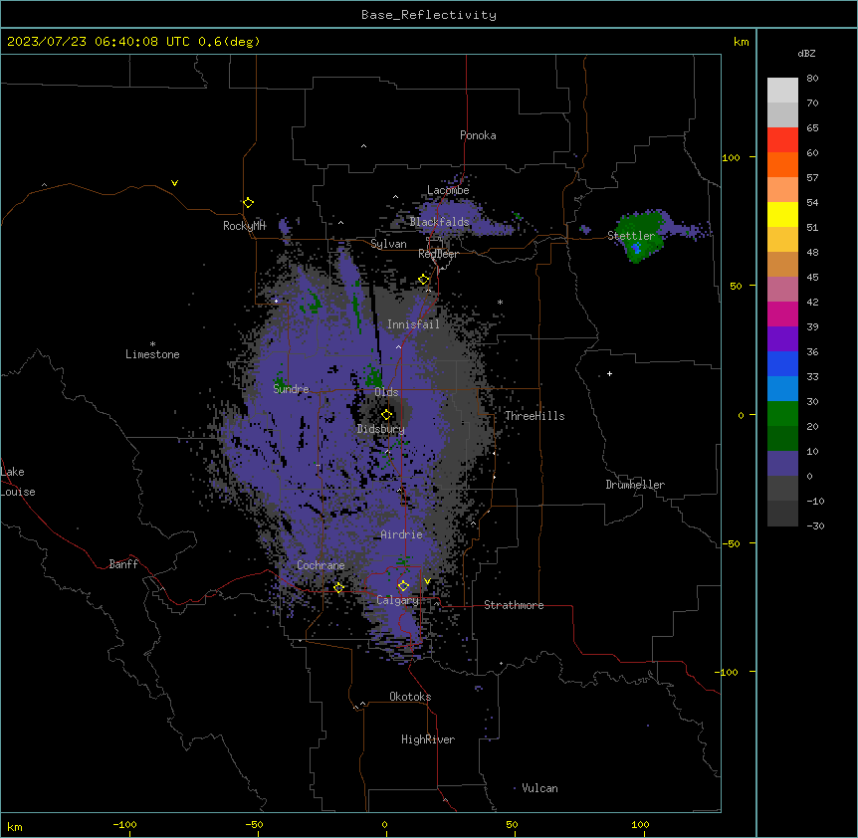Viewport: 858px width, 838px height.
Task: Select the Okotoks label
Action: click(x=410, y=697)
